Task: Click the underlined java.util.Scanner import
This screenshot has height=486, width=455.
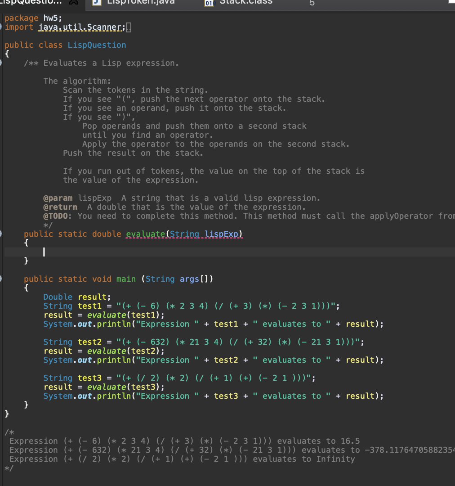Action: 79,27
